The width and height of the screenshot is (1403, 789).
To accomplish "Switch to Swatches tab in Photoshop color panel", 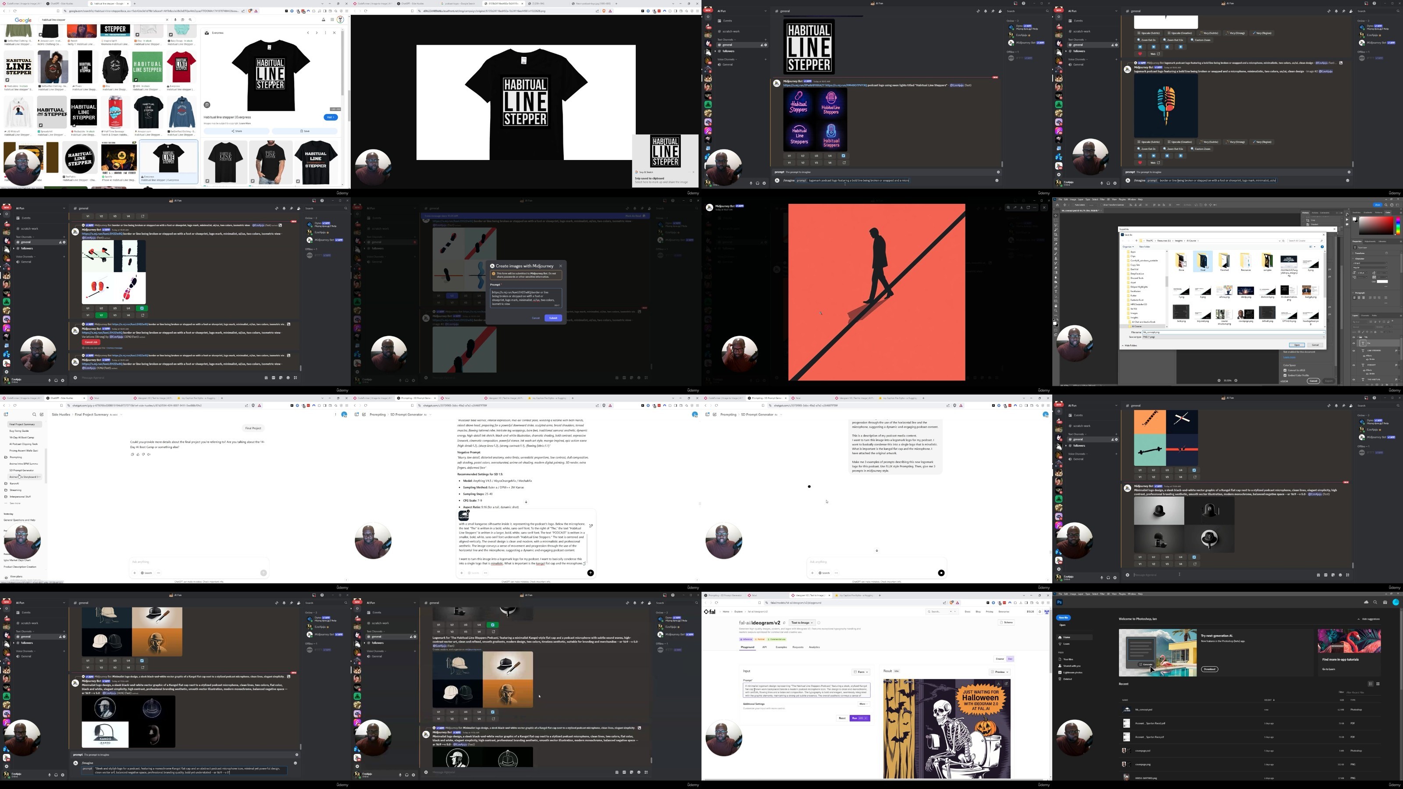I will pyautogui.click(x=1357, y=213).
